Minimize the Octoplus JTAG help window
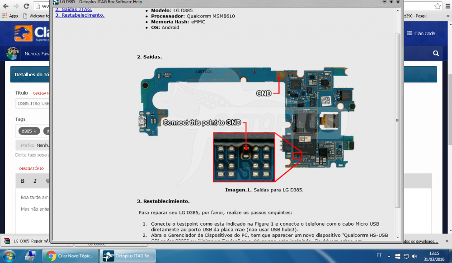 [x=385, y=2]
